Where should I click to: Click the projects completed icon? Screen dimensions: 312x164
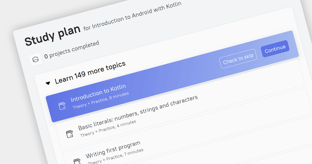(x=36, y=59)
